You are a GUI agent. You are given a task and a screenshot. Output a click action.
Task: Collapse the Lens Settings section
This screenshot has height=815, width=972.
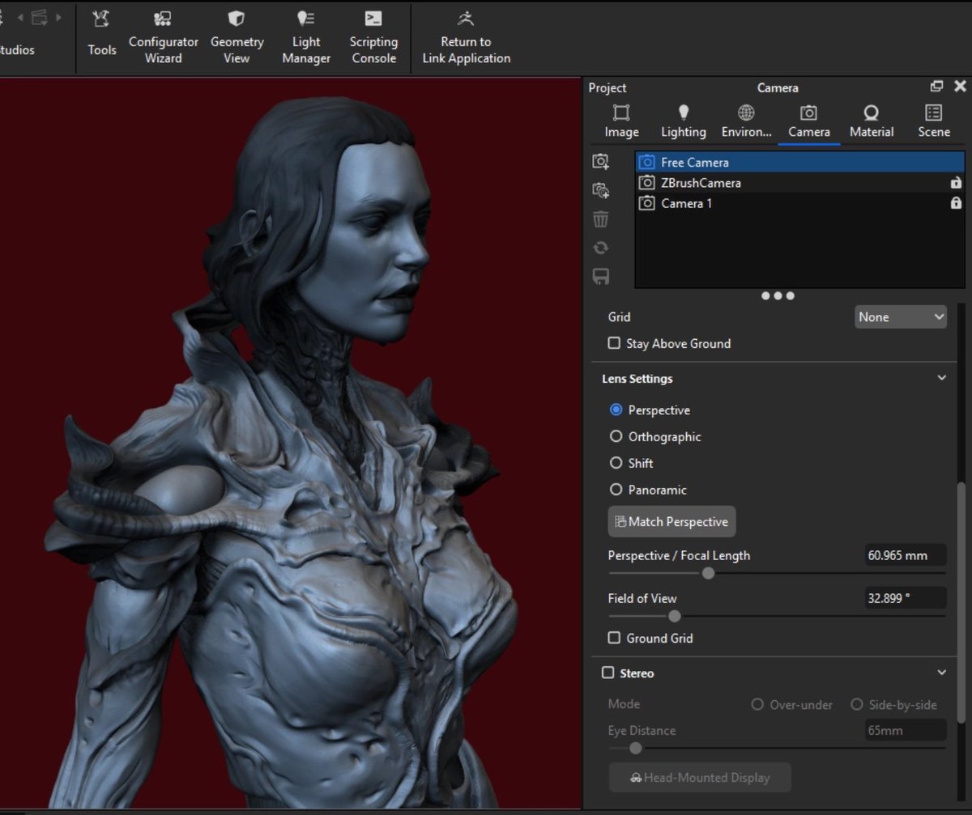[x=941, y=378]
